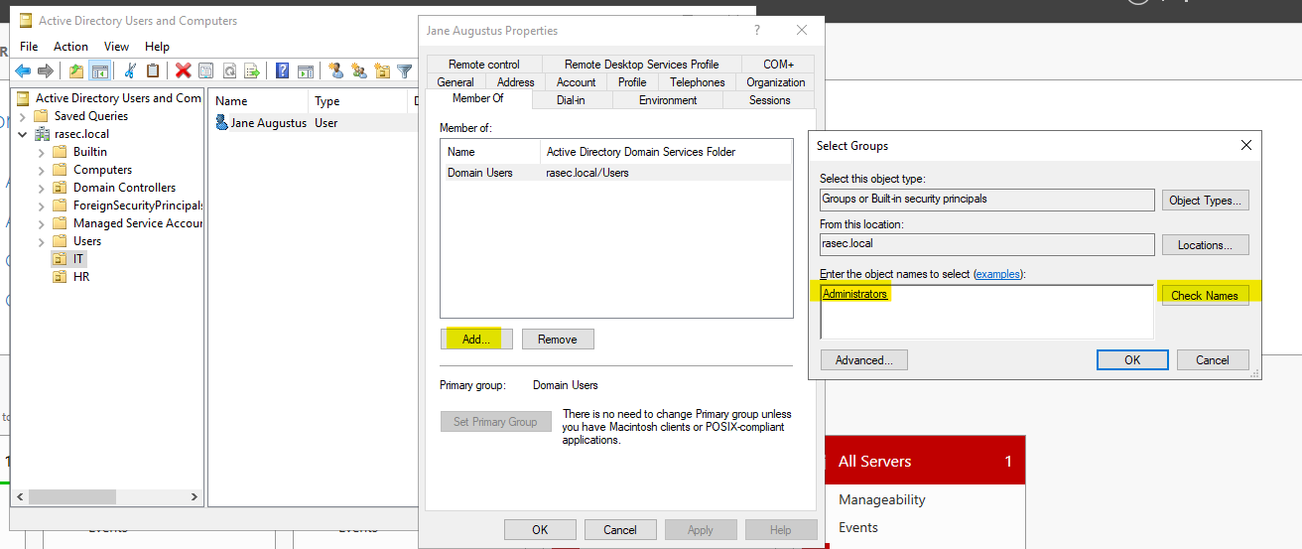Open Properties from the toolbar icon
Viewport: 1302px width, 549px height.
tap(205, 70)
